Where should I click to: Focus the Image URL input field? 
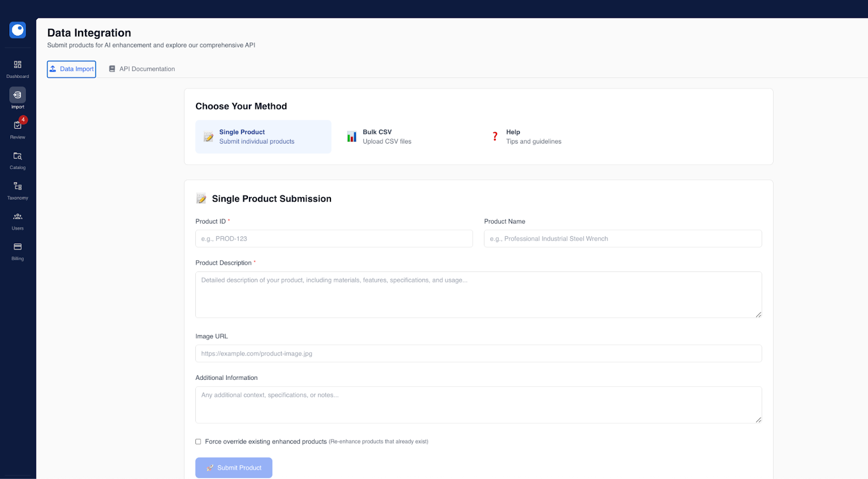[478, 353]
